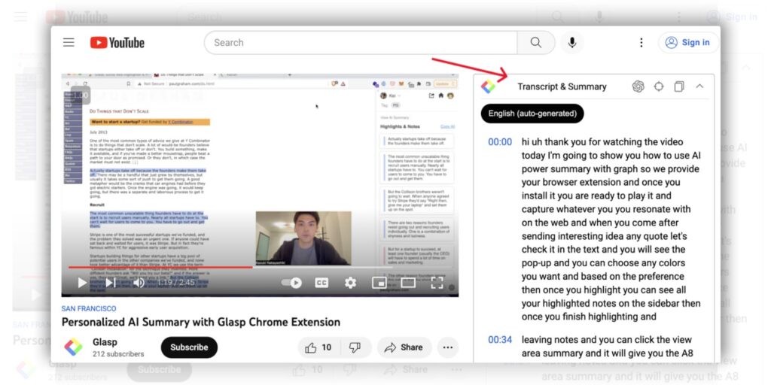Click transcript line 'hi uh thank you for watching'
The width and height of the screenshot is (771, 385).
click(602, 142)
